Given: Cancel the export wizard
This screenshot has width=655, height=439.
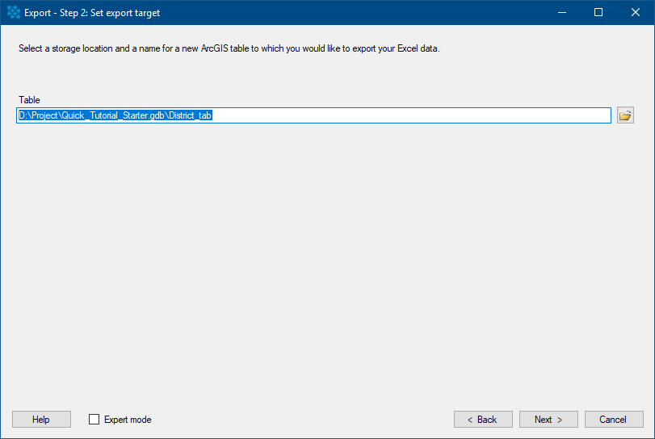Looking at the screenshot, I should tap(614, 420).
